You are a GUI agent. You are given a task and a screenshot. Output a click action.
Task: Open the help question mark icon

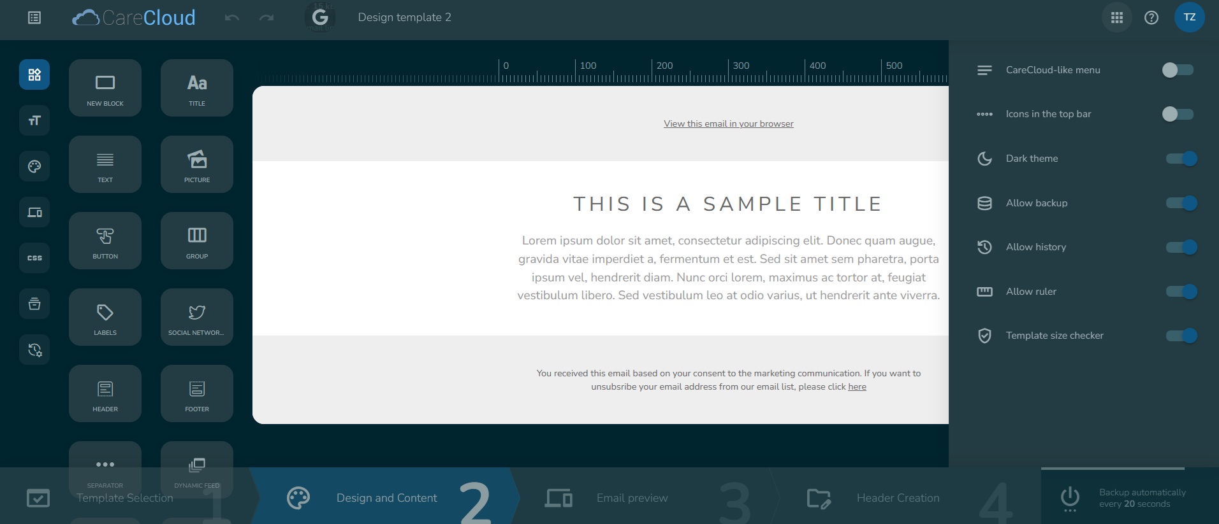(x=1151, y=18)
